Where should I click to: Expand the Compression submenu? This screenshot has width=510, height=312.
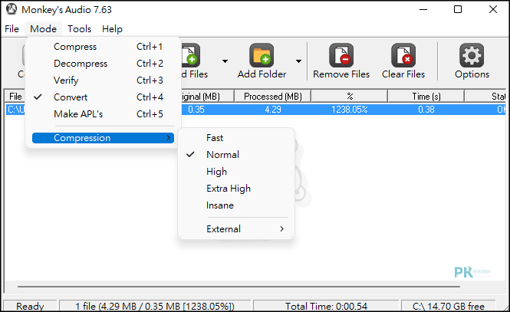click(103, 138)
